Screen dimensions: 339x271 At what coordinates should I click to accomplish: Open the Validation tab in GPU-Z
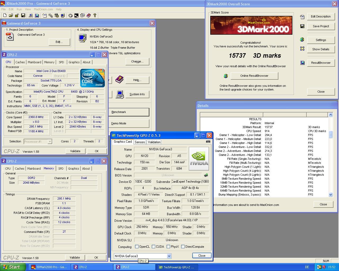[x=154, y=142]
